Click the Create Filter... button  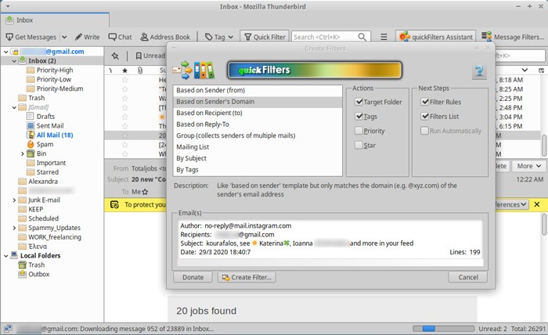tap(247, 277)
